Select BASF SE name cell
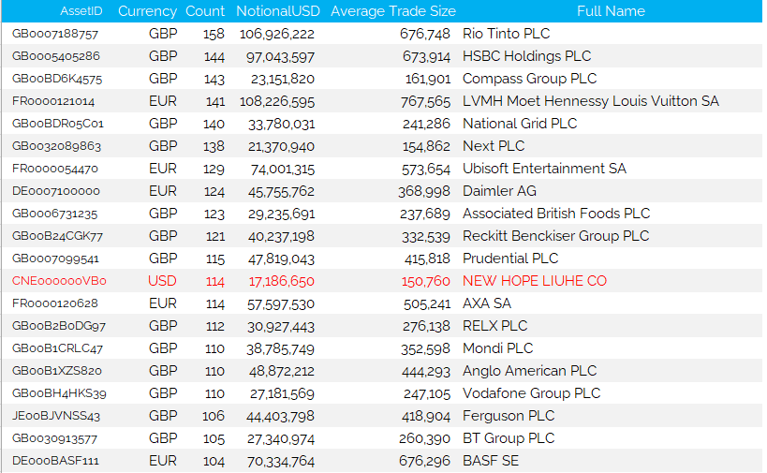Image resolution: width=767 pixels, height=473 pixels. [491, 461]
